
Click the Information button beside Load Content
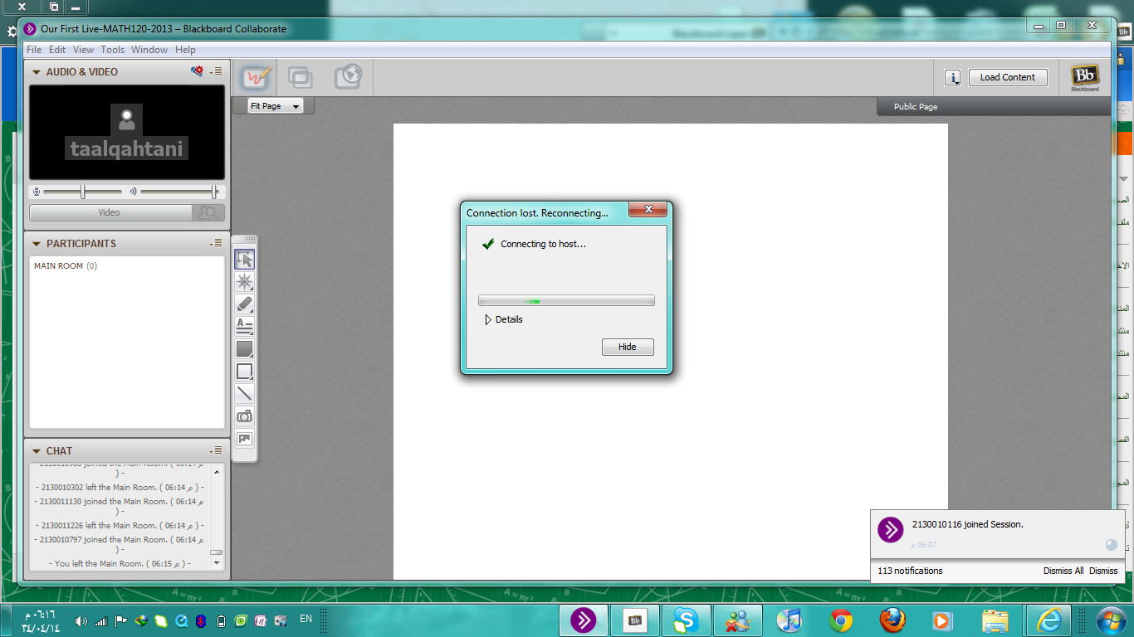[x=953, y=78]
